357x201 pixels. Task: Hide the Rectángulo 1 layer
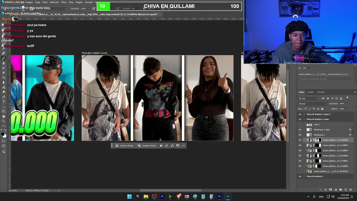[300, 135]
